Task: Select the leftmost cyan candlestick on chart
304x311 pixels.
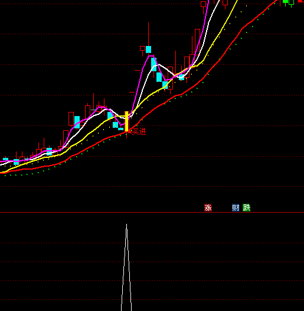Action: click(5, 159)
